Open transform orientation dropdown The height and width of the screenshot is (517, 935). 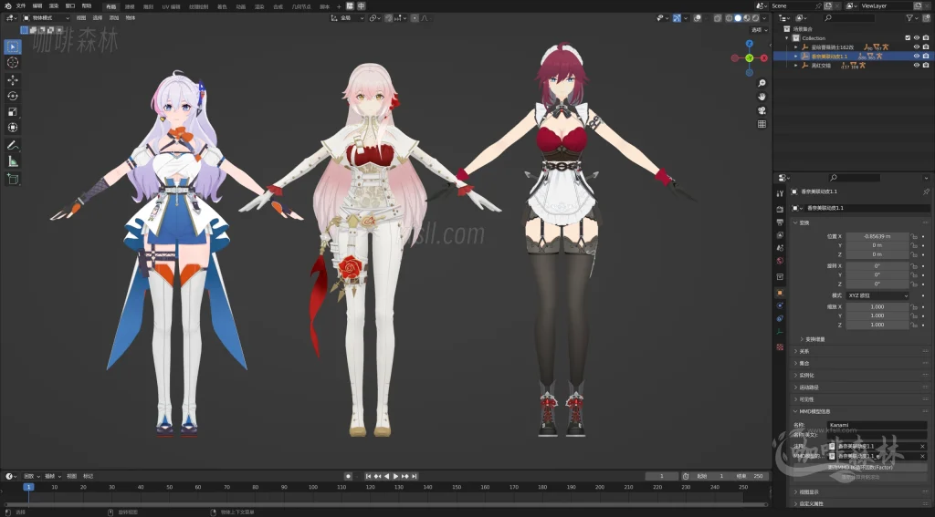point(348,18)
